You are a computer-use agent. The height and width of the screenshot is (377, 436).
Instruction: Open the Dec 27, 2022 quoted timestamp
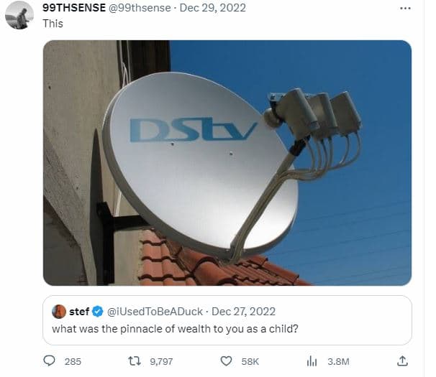[x=244, y=312]
